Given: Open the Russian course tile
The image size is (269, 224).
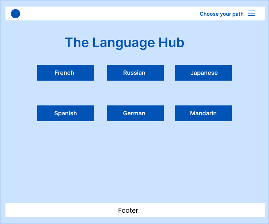Looking at the screenshot, I should point(135,73).
